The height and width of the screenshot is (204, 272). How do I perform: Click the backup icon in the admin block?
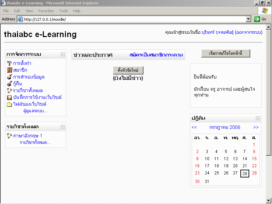[10, 77]
